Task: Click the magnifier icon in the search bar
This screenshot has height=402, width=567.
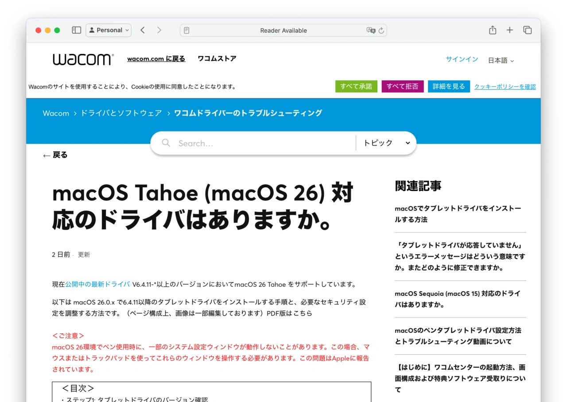Action: [166, 143]
